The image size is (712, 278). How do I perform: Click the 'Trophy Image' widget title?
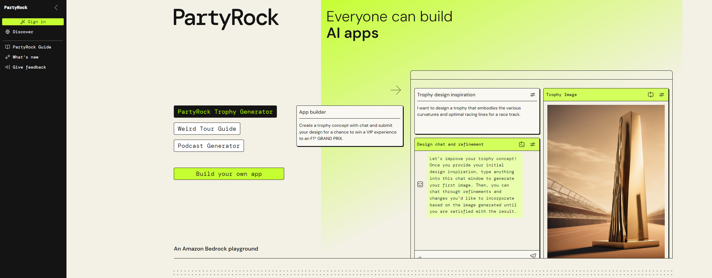point(561,95)
